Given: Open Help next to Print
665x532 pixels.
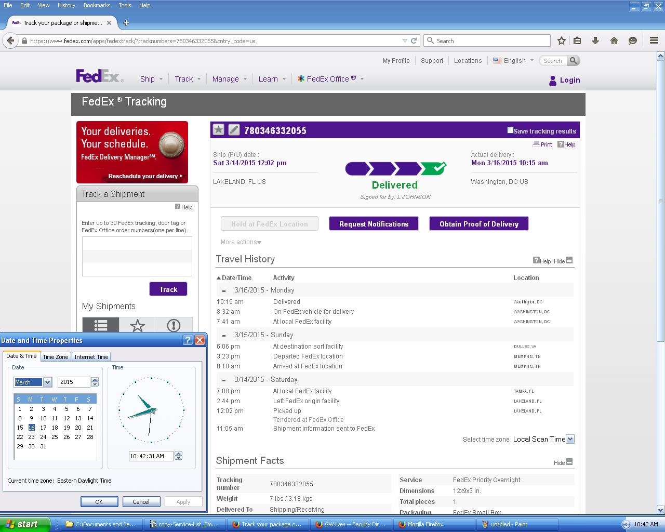Looking at the screenshot, I should [x=566, y=144].
